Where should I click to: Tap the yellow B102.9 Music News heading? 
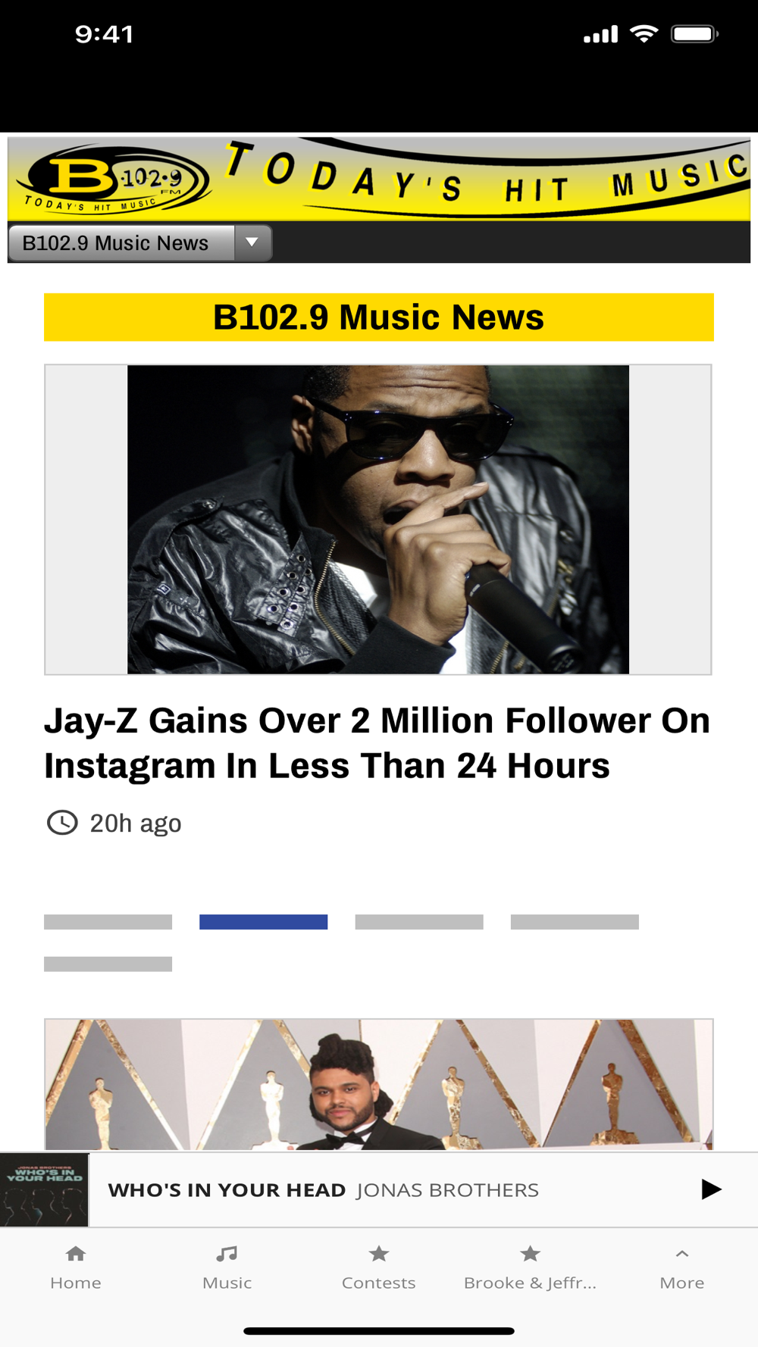379,317
